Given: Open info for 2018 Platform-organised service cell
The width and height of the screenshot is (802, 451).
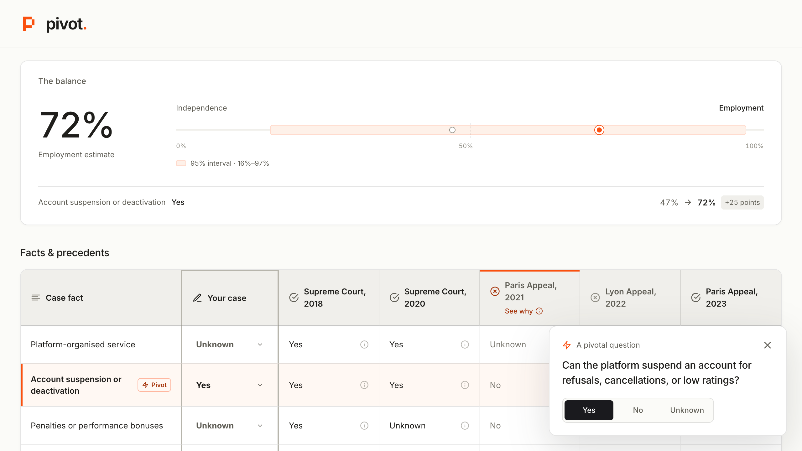Looking at the screenshot, I should pos(364,345).
